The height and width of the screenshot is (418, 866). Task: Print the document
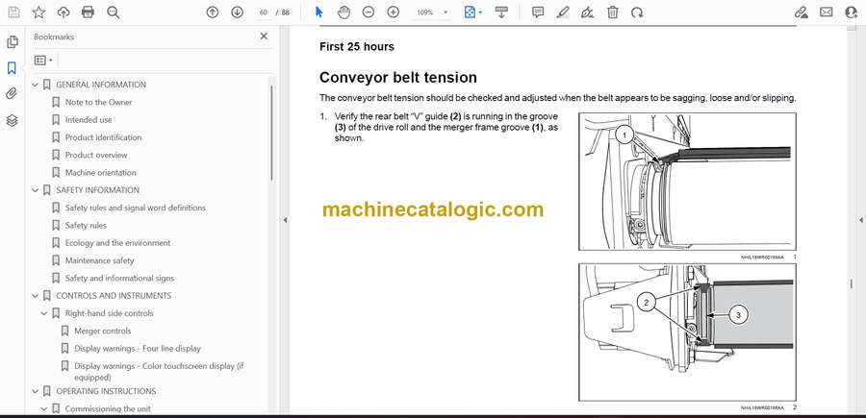click(88, 12)
